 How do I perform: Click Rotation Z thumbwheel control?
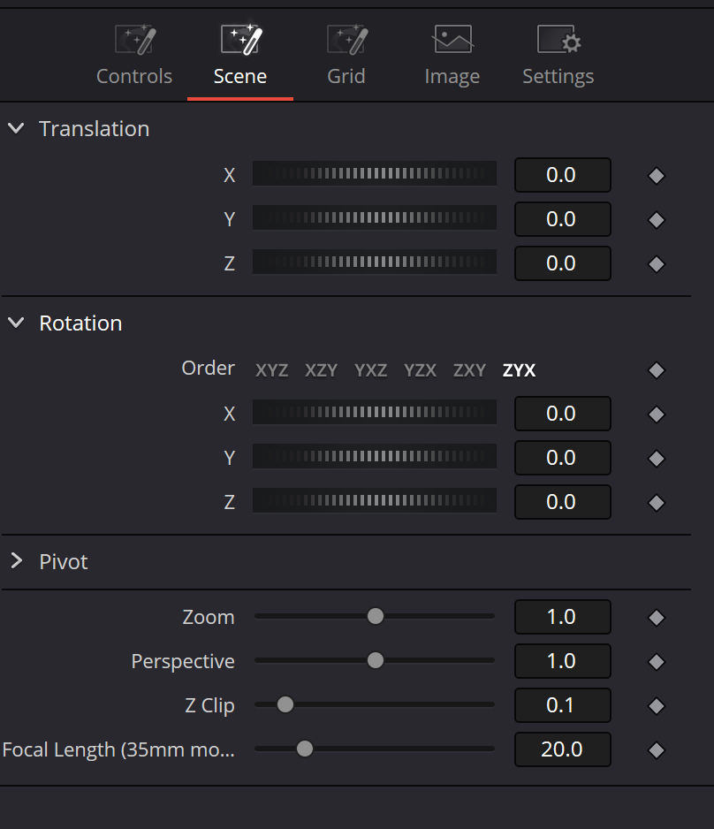click(374, 501)
